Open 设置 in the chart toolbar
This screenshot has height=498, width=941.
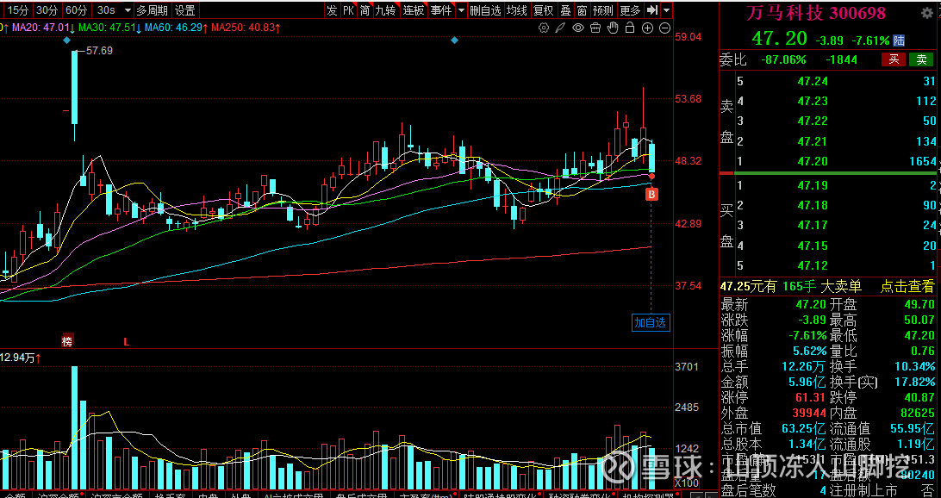pyautogui.click(x=184, y=10)
